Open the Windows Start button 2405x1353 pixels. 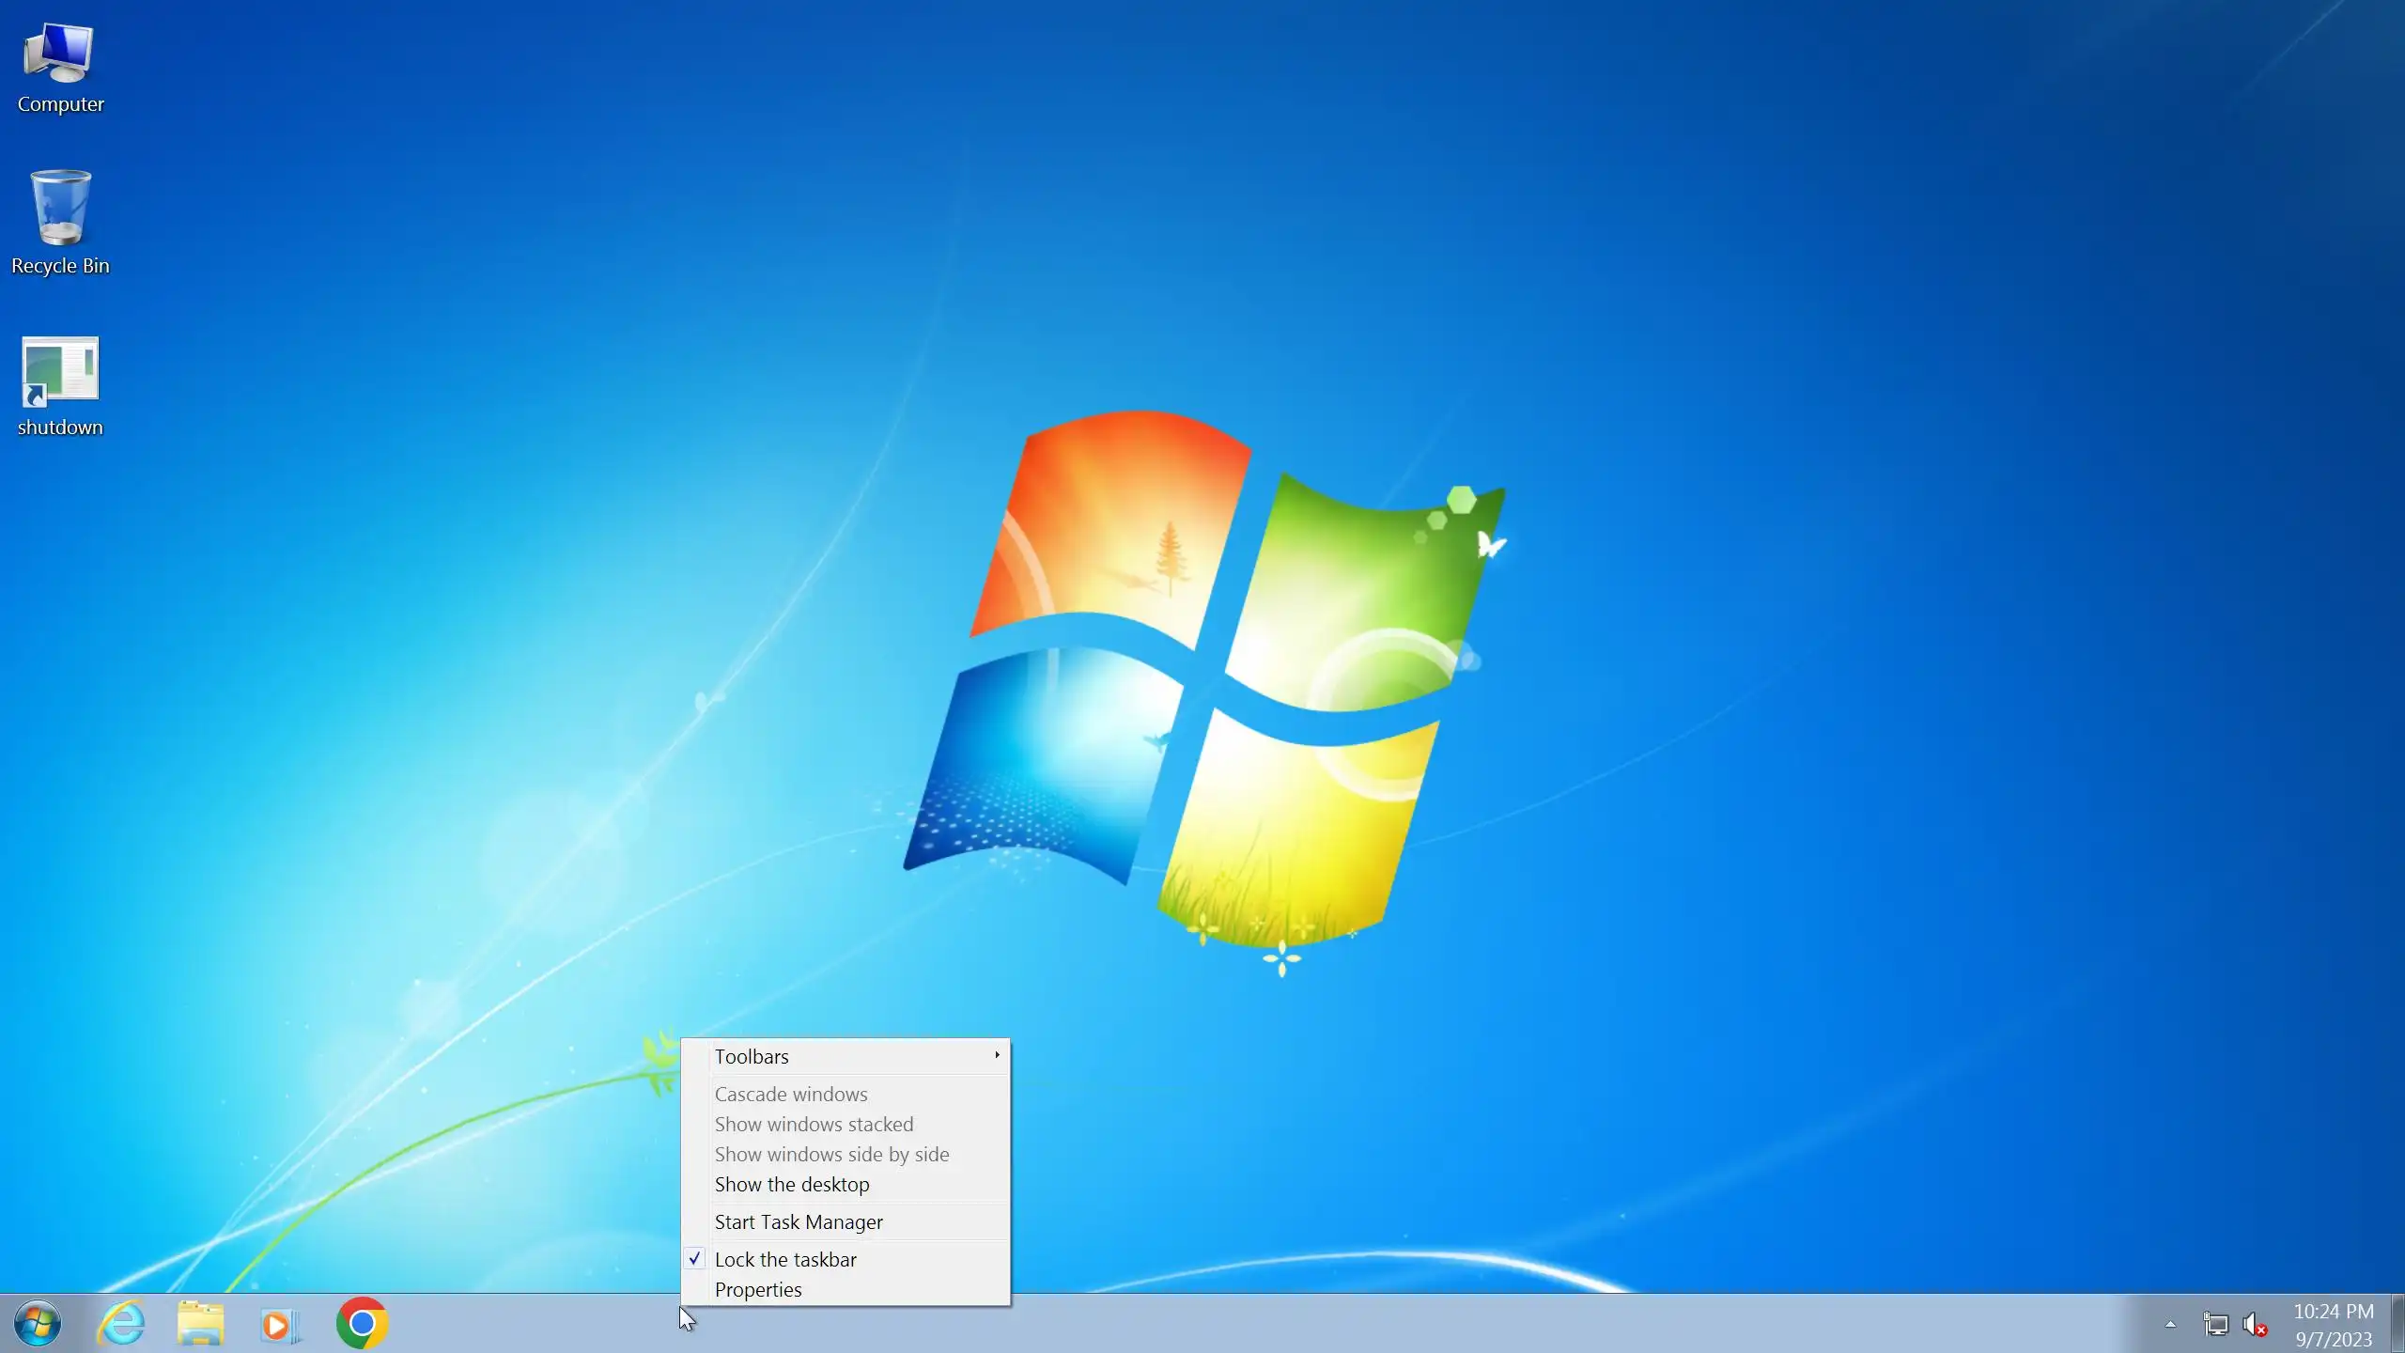[x=38, y=1323]
